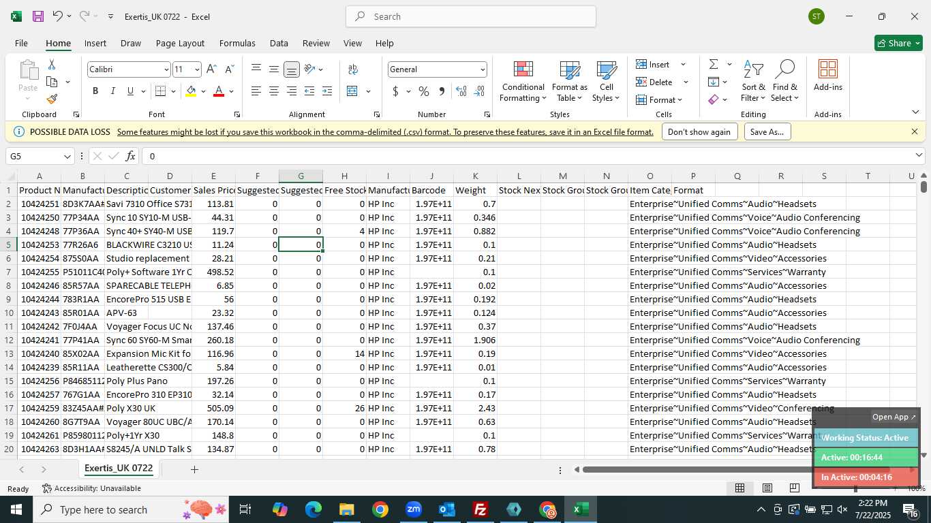Open the Sort & Filter menu
931x523 pixels.
tap(753, 82)
